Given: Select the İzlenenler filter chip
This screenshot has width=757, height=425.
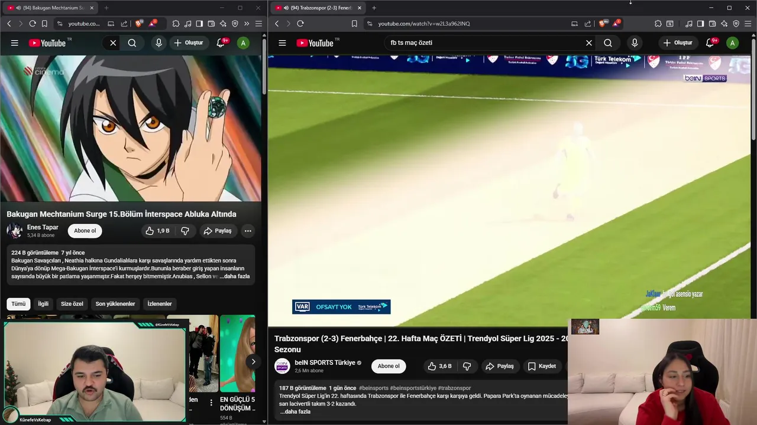Looking at the screenshot, I should 160,304.
